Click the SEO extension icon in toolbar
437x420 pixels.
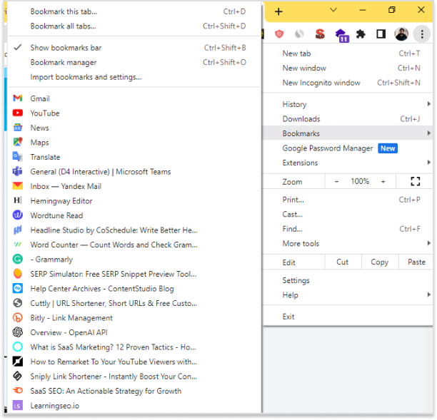coord(320,34)
